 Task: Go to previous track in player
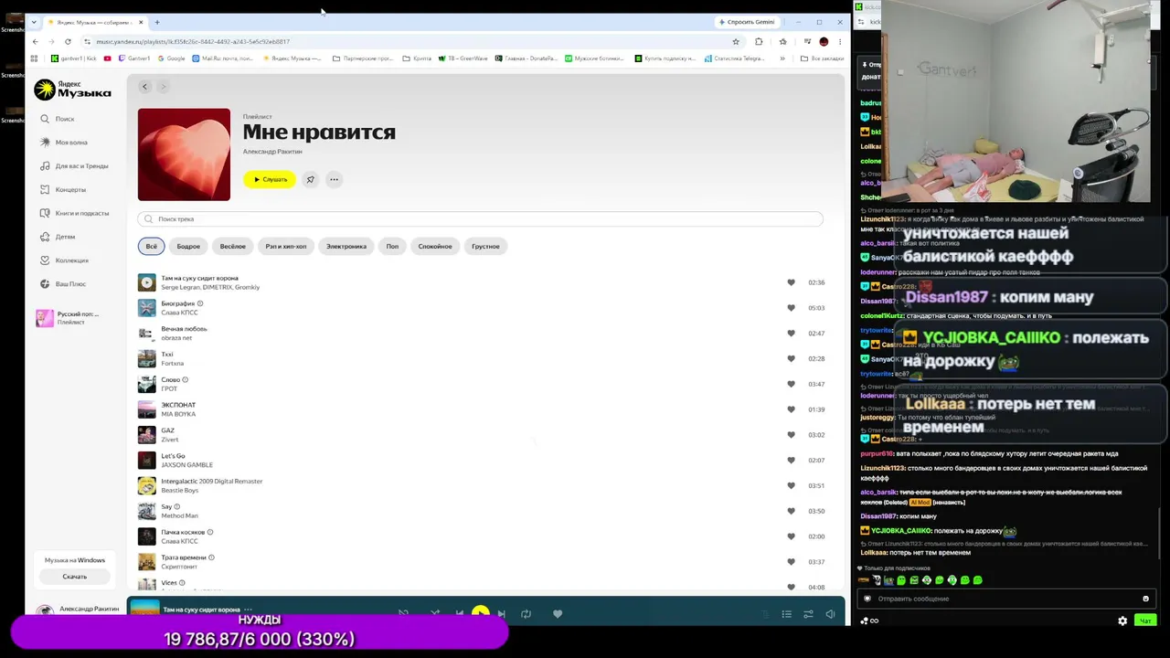(459, 614)
